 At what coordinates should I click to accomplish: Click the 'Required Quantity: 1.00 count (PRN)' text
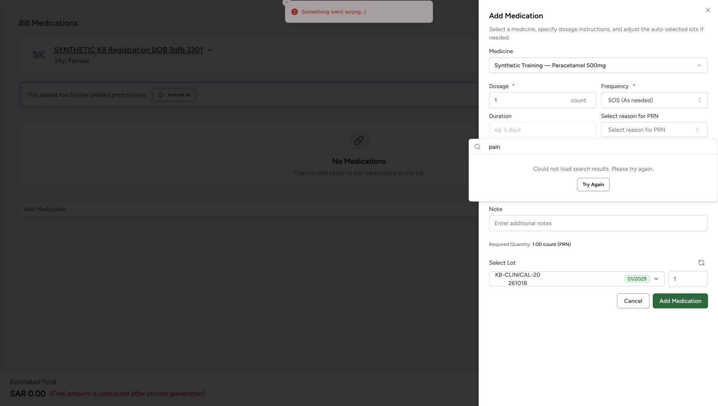point(530,244)
